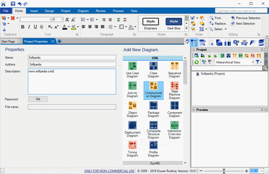Viewport: 269px width, 174px height.
Task: Go to Previous Selection
Action: pos(246,18)
